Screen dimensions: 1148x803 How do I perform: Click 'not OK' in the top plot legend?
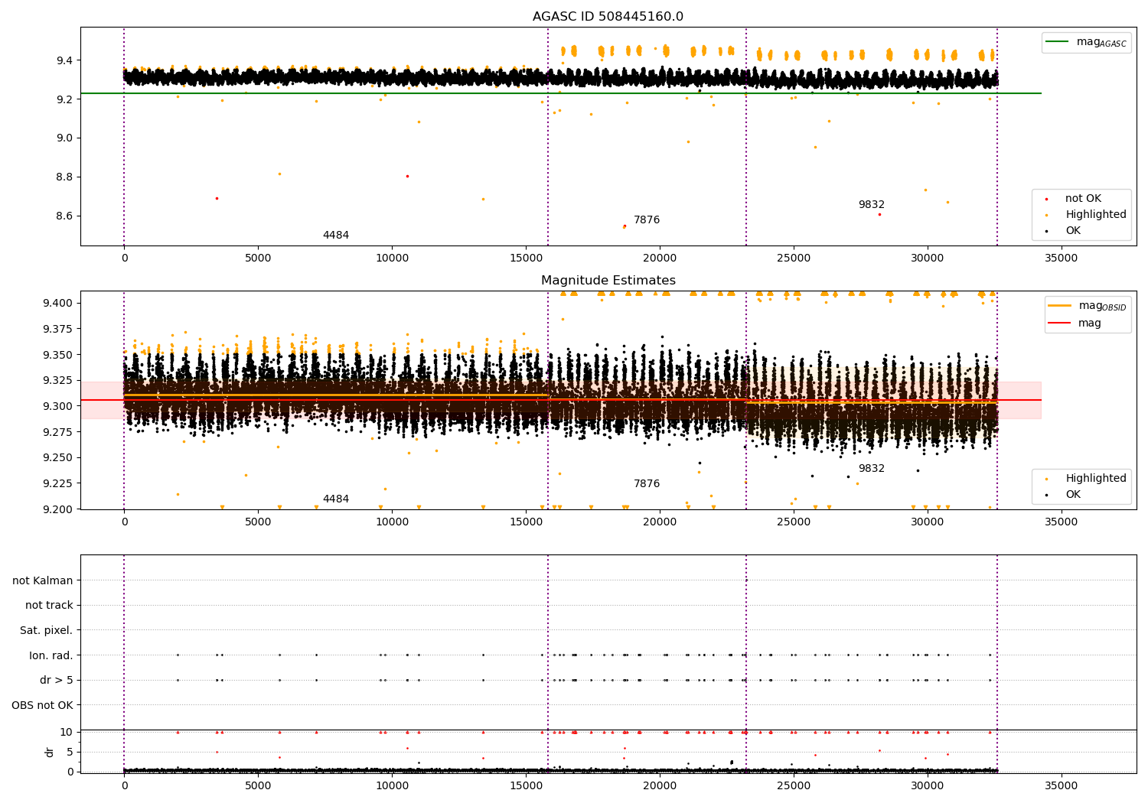pos(1083,199)
